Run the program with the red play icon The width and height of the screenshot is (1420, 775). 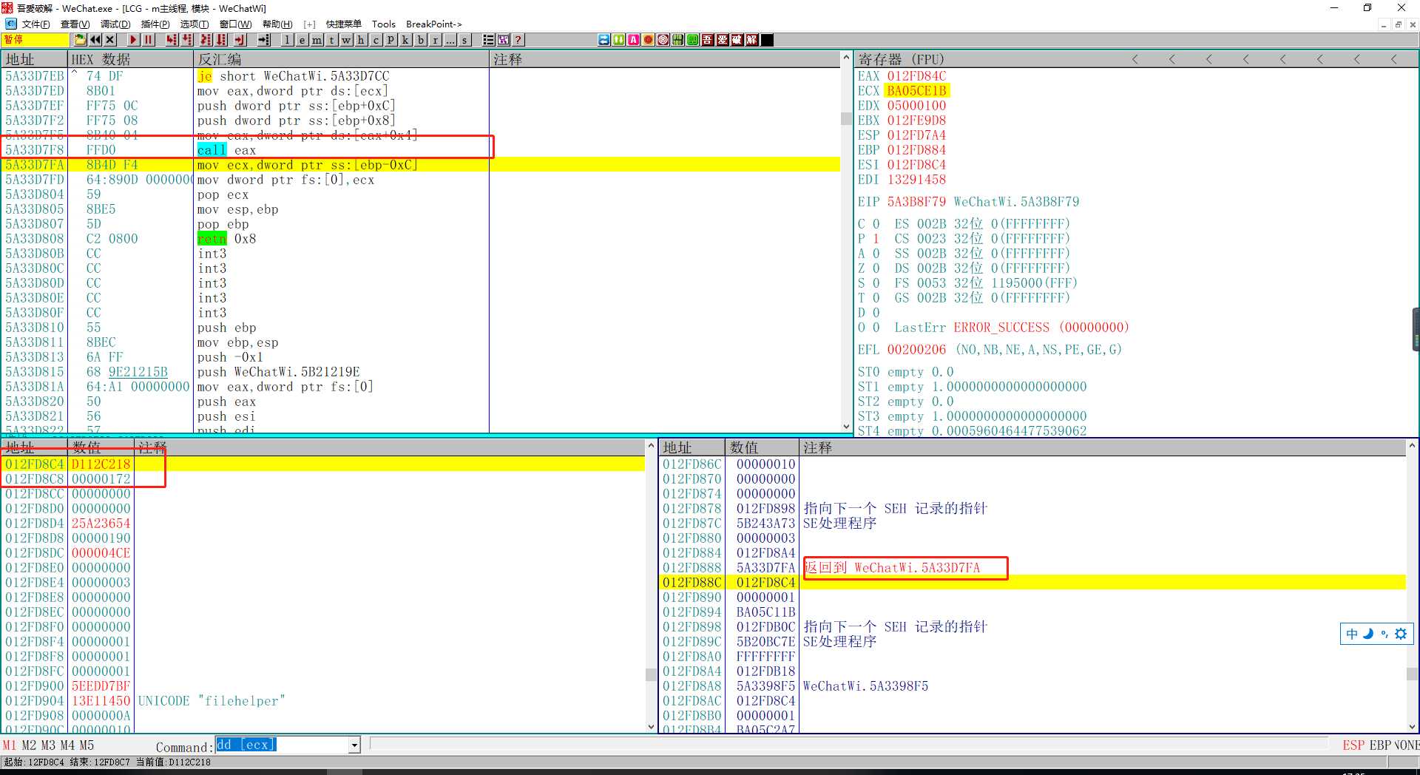pos(133,40)
